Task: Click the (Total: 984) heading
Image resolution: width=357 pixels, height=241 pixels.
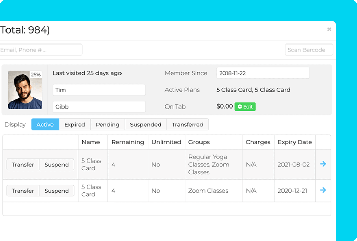Action: (x=25, y=30)
